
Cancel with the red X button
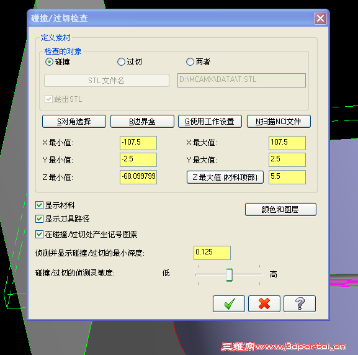coord(264,303)
